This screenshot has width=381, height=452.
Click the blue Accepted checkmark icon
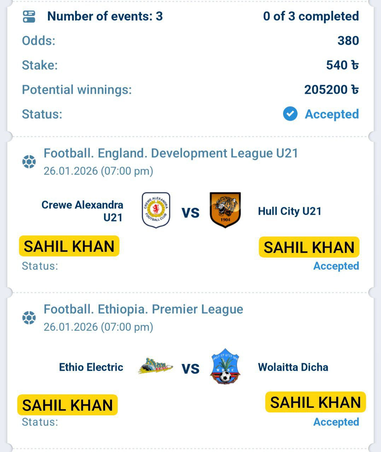click(290, 114)
